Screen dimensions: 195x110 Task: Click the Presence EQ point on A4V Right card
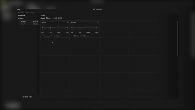pos(88,26)
